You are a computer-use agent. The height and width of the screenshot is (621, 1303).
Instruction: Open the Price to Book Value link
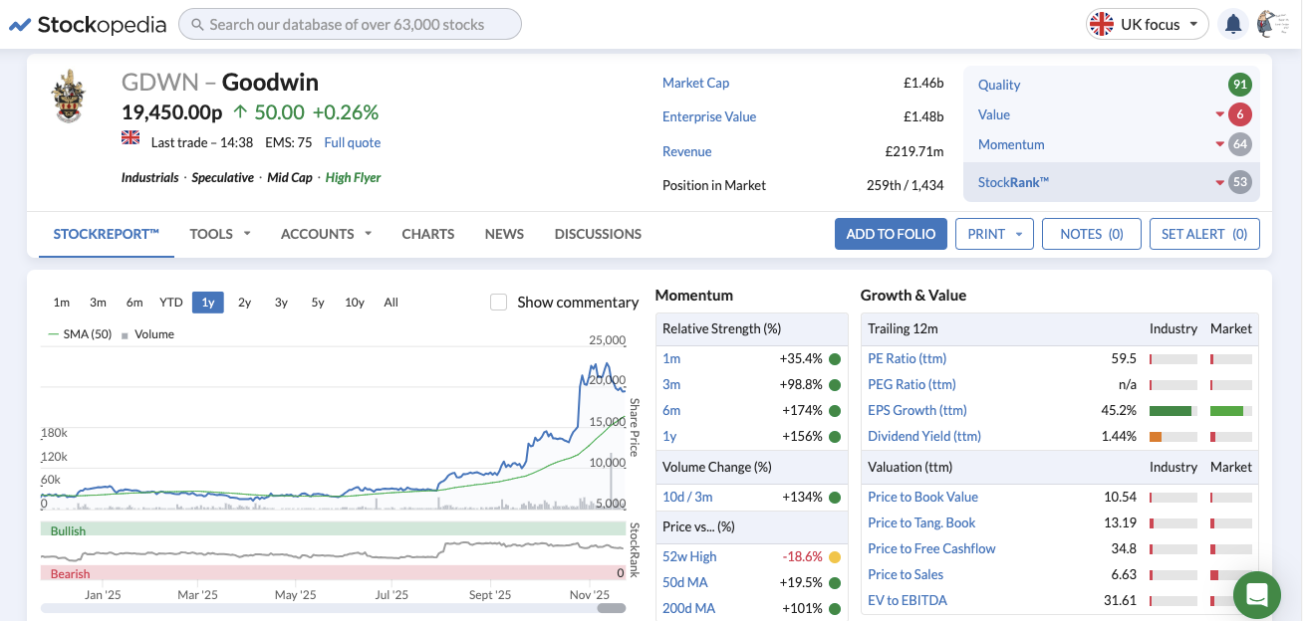(923, 497)
